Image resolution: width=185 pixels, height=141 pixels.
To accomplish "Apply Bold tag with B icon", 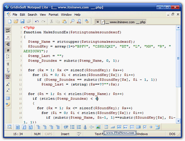I will (18, 127).
